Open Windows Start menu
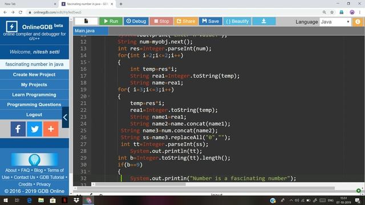Viewport: 365px width, 205px height. point(6,200)
